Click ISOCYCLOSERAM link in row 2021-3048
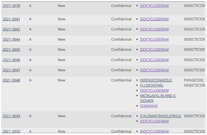207x135 pixels. tap(154, 90)
